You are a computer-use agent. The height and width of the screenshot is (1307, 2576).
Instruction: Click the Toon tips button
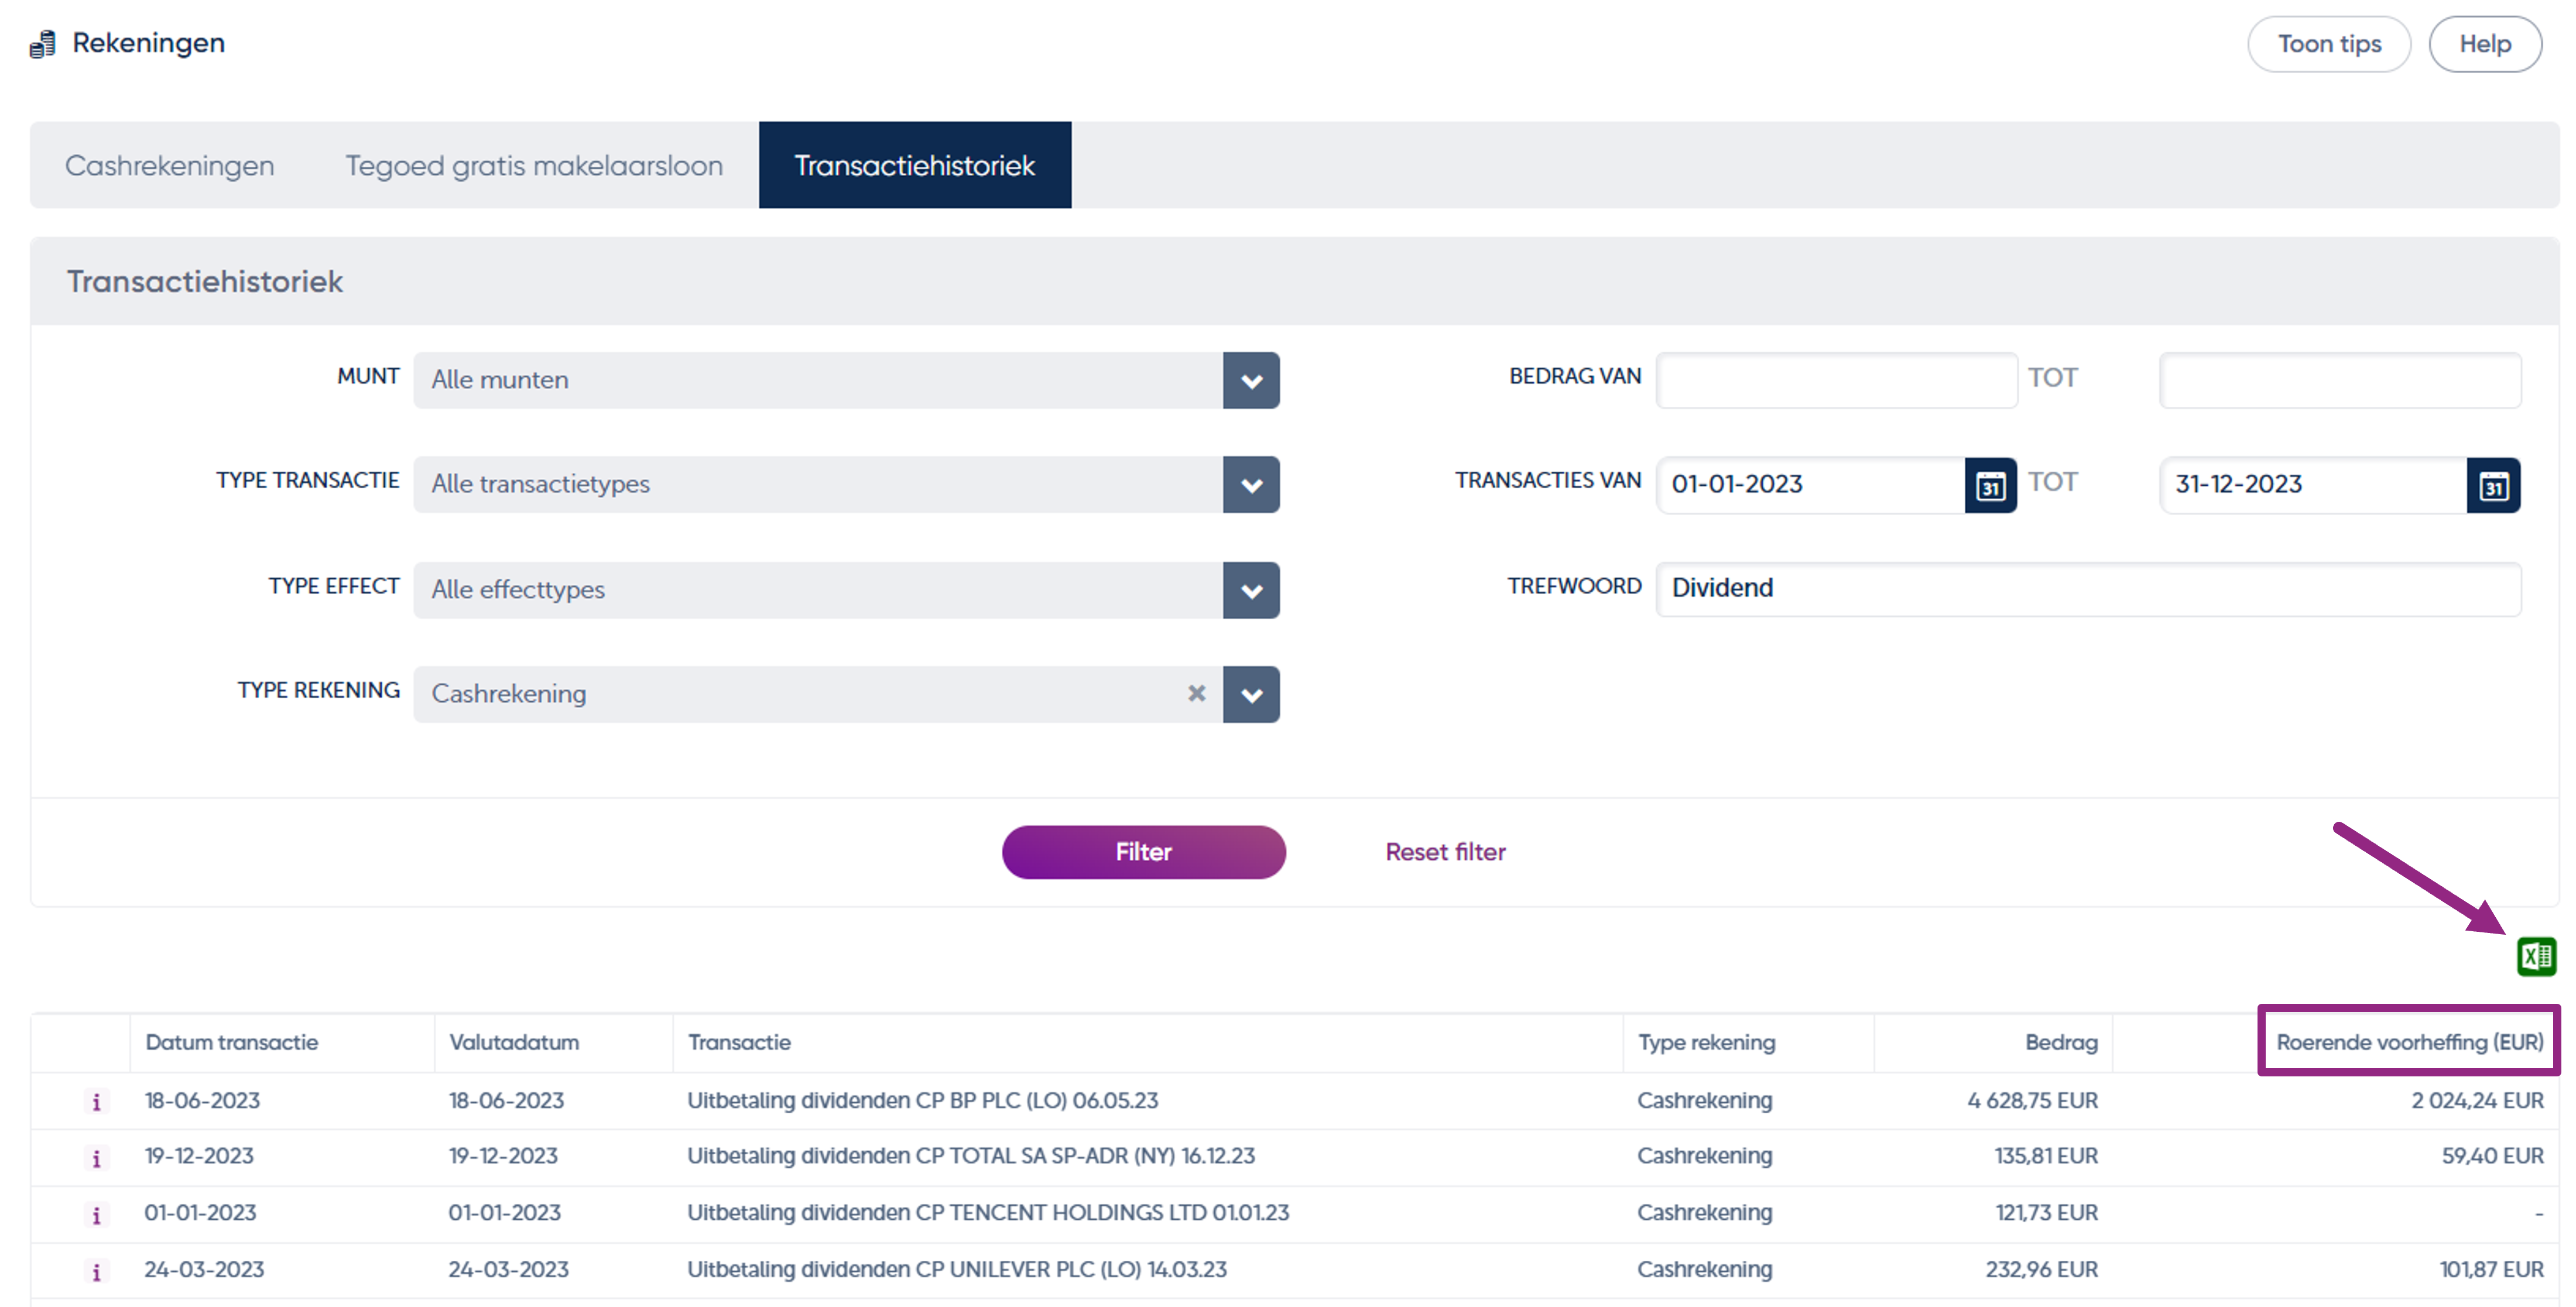(x=2329, y=44)
